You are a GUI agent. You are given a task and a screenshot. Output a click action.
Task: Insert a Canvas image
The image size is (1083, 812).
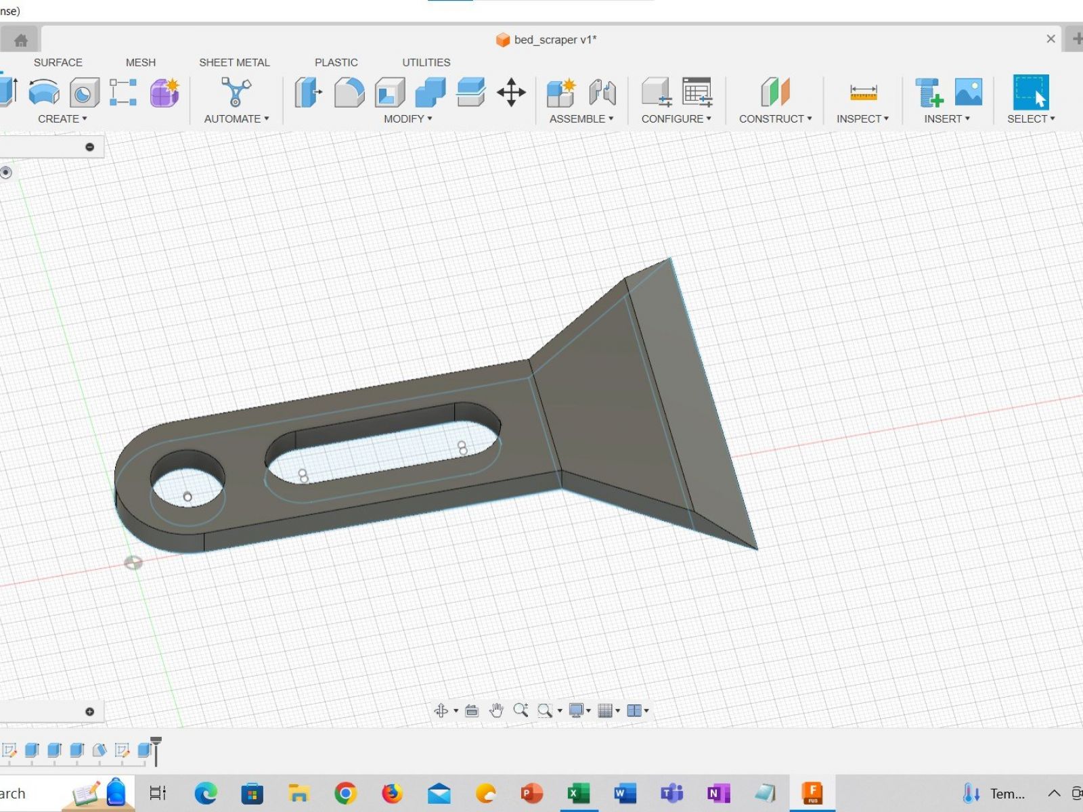click(x=969, y=92)
